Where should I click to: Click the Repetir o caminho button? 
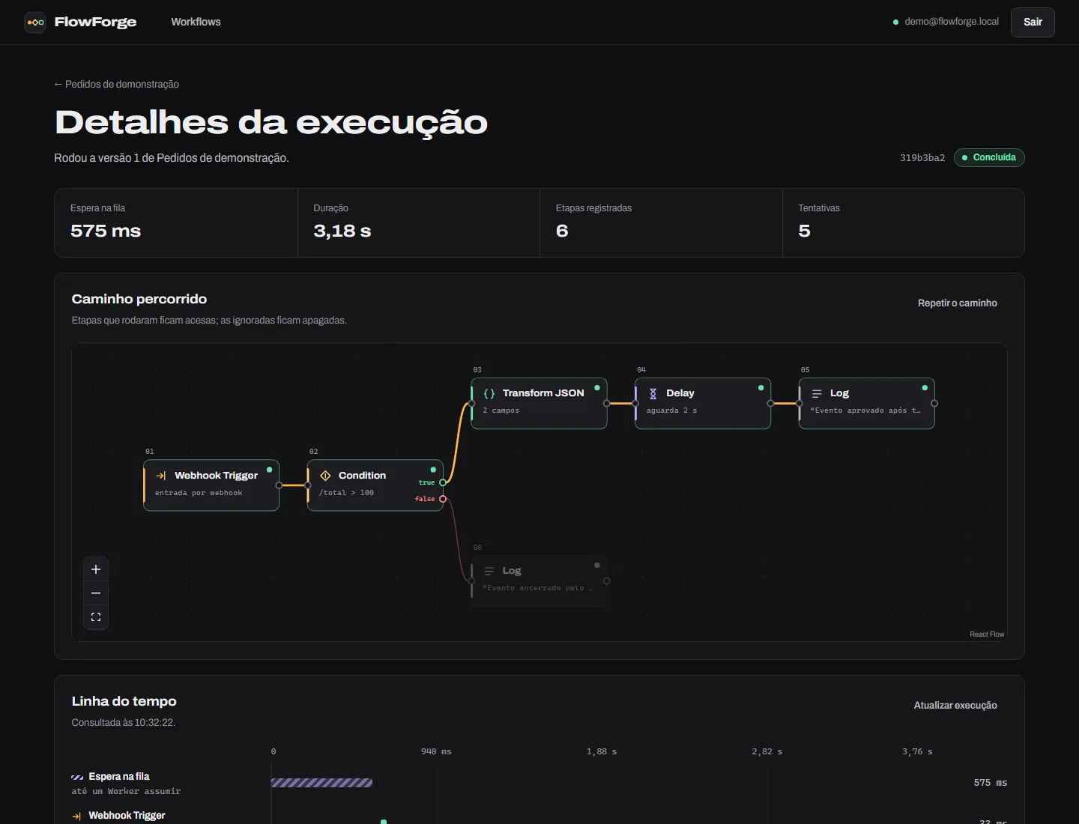point(957,303)
